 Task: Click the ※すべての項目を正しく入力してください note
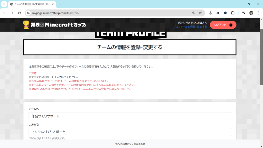pos(53,77)
